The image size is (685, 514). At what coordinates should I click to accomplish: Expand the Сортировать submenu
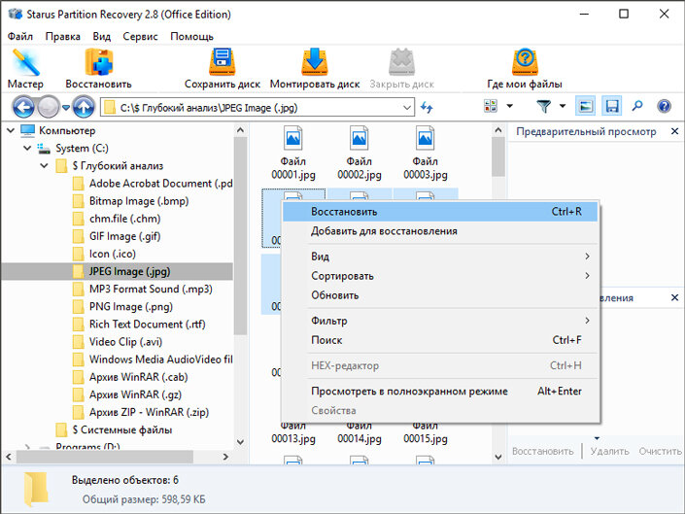(440, 276)
